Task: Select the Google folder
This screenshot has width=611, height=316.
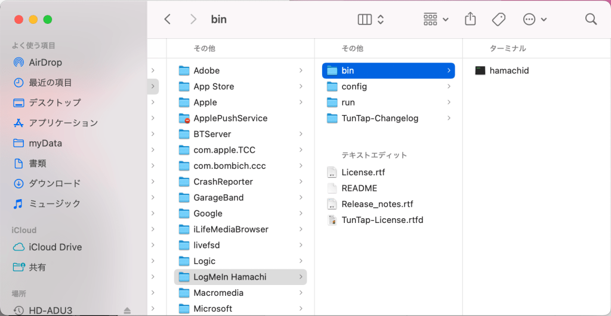Action: (208, 213)
